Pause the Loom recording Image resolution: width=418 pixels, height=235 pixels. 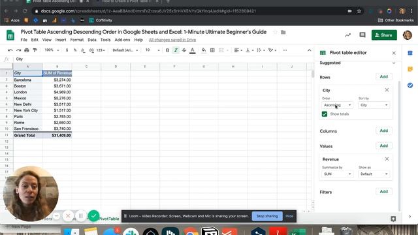[81, 216]
